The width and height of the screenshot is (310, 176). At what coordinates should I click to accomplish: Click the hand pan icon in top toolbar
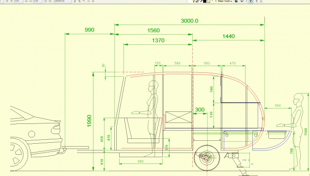(79, 1)
